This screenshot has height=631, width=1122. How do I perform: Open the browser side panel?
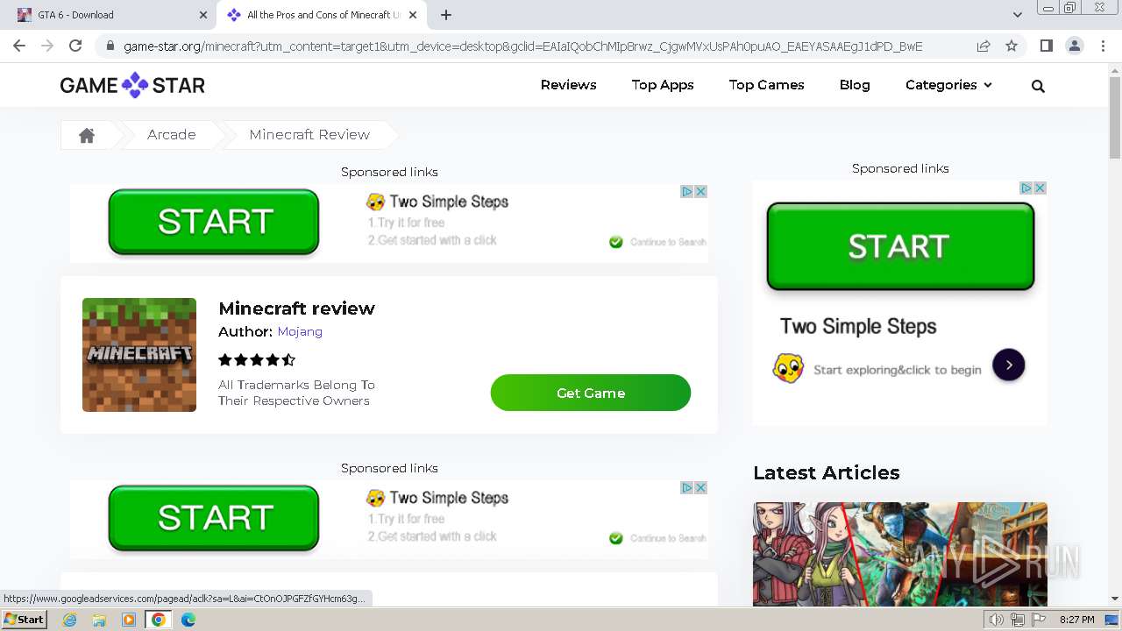tap(1046, 46)
